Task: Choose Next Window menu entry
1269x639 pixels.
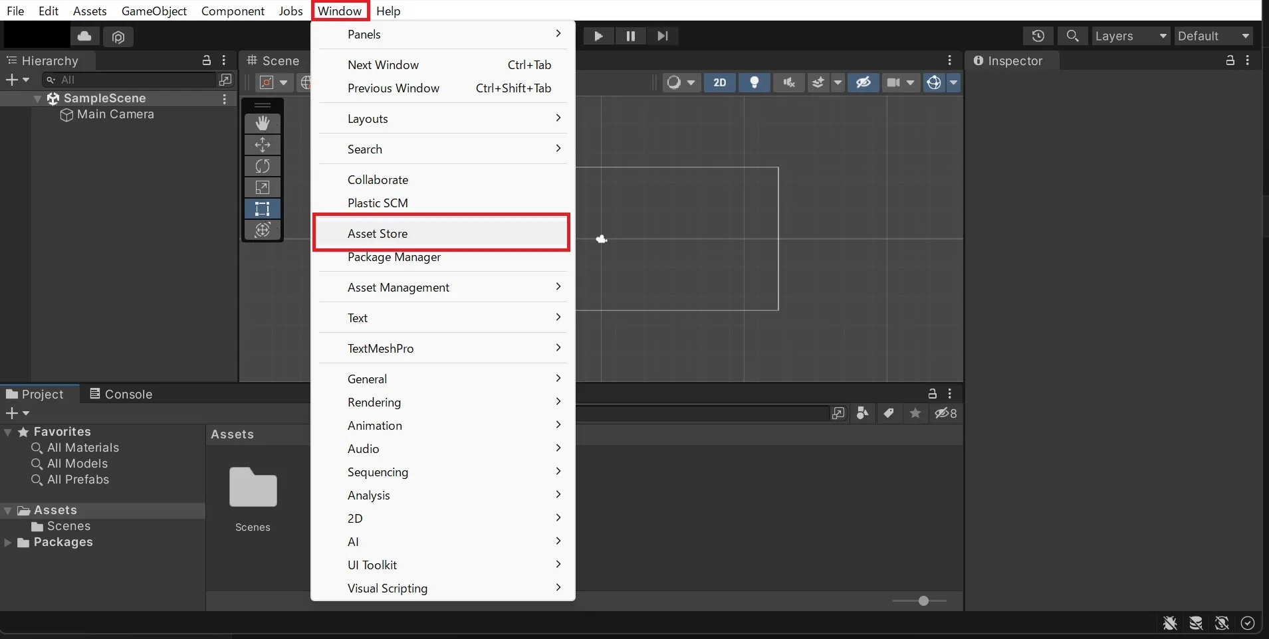Action: coord(442,65)
